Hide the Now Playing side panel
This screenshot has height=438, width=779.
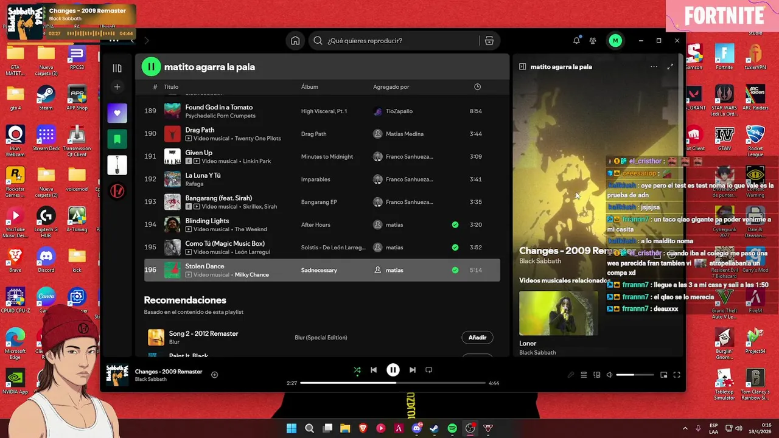coord(522,66)
